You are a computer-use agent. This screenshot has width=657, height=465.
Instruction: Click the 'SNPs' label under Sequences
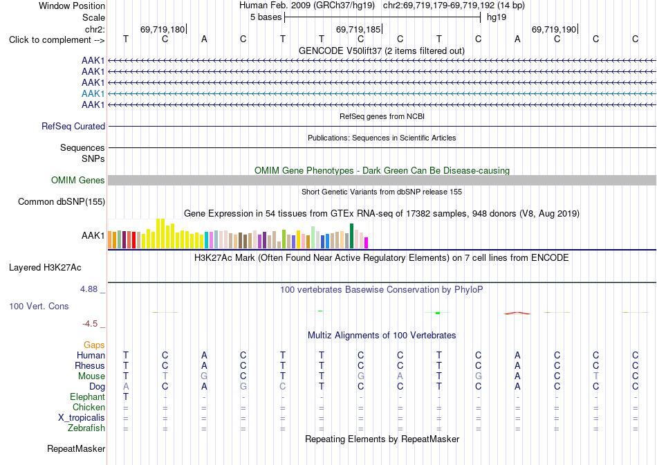tap(93, 159)
